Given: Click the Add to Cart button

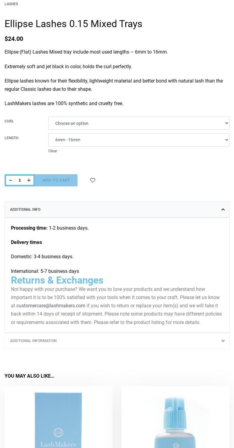Looking at the screenshot, I should pos(56,180).
